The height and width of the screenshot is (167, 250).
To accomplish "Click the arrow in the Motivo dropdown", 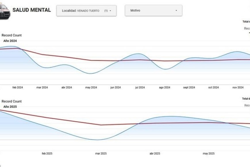I will coord(176,11).
